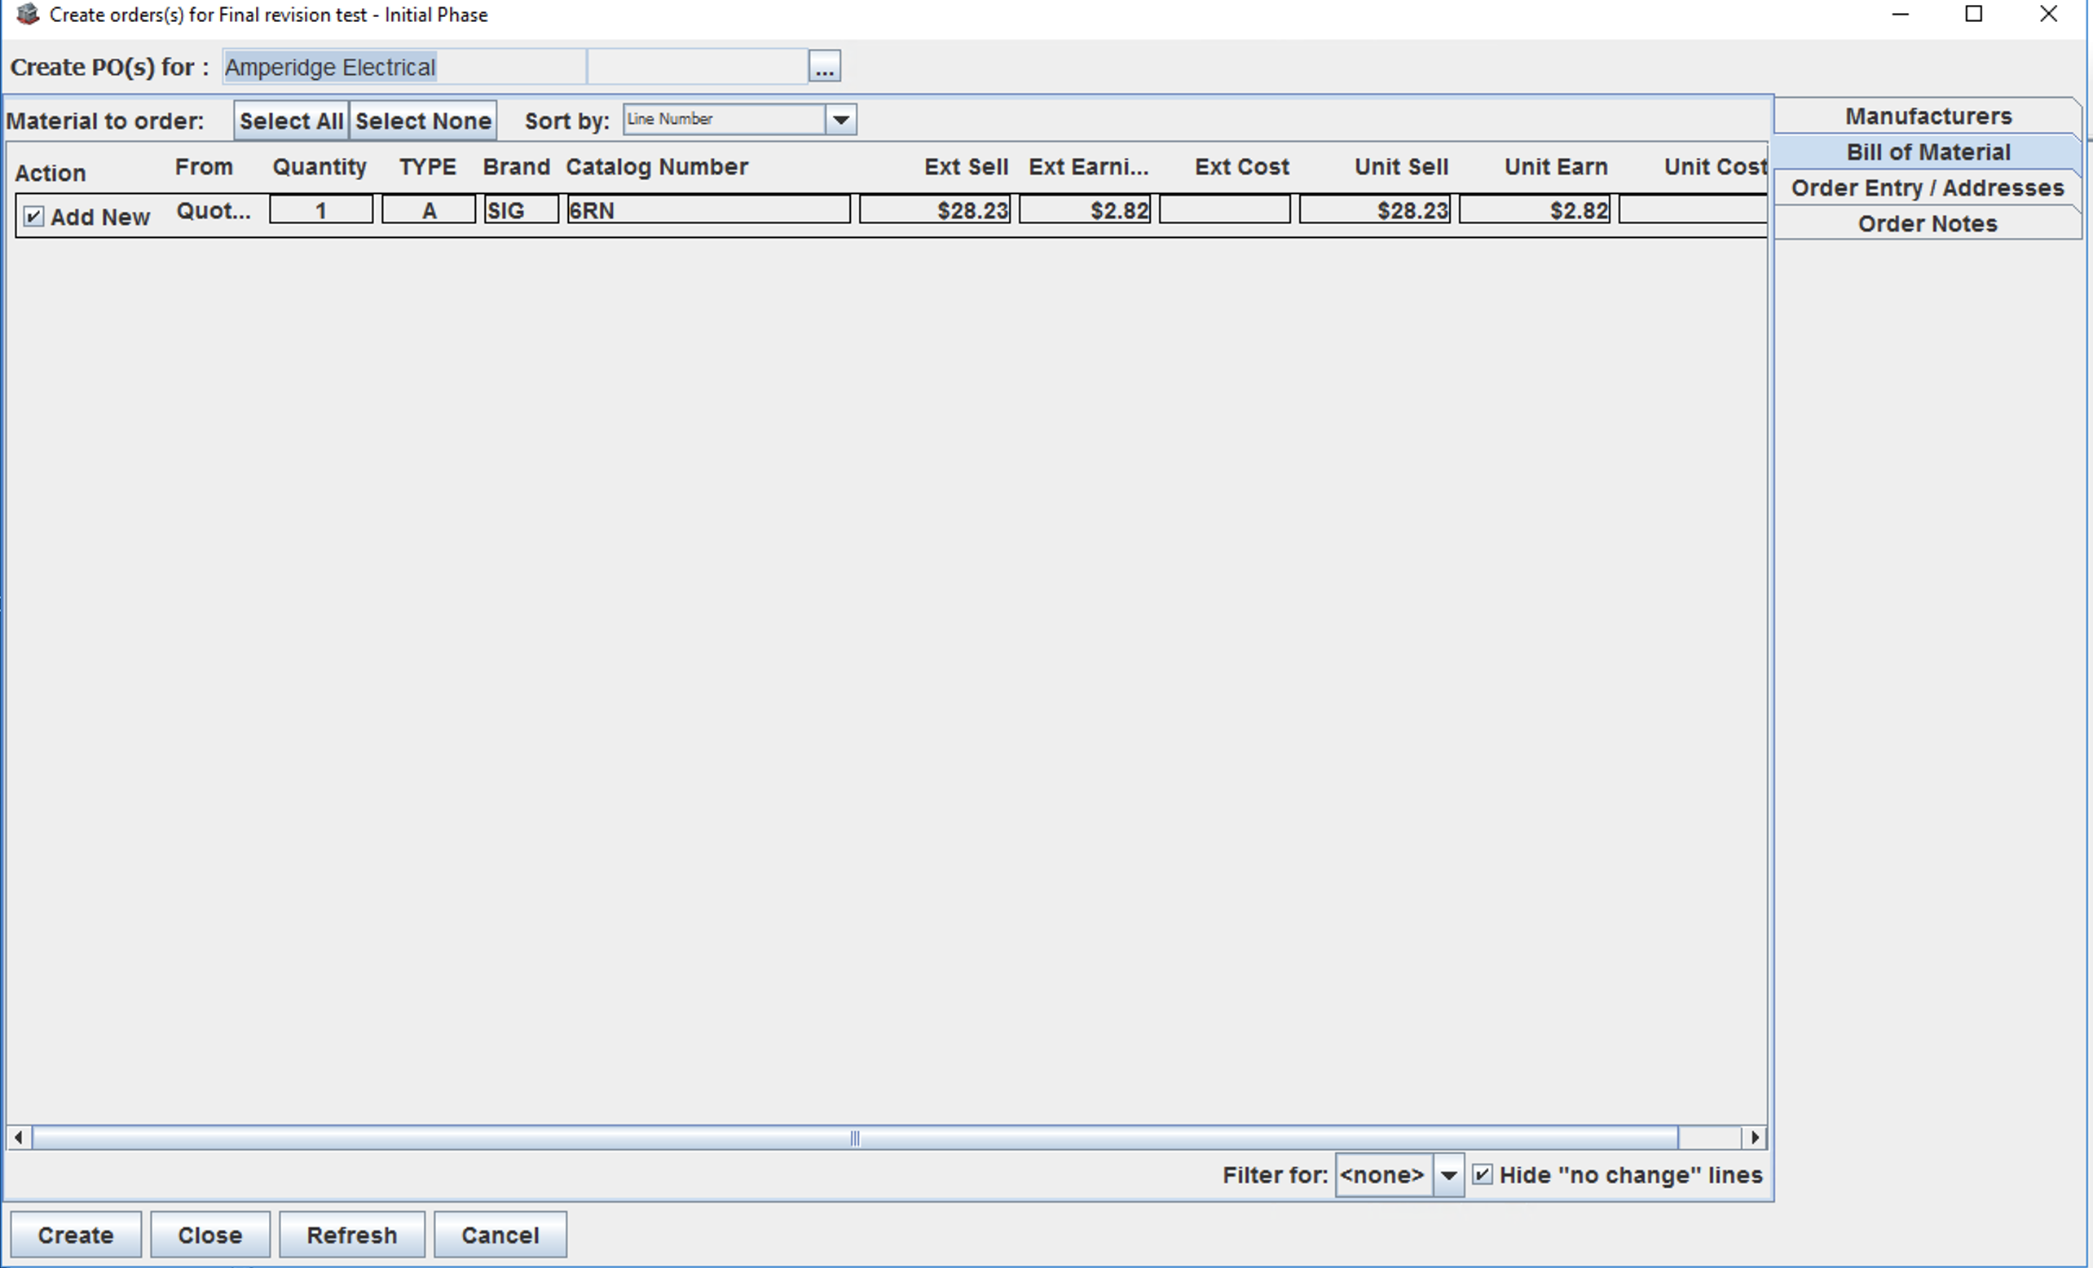Click the Quantity field showing 1

[320, 209]
